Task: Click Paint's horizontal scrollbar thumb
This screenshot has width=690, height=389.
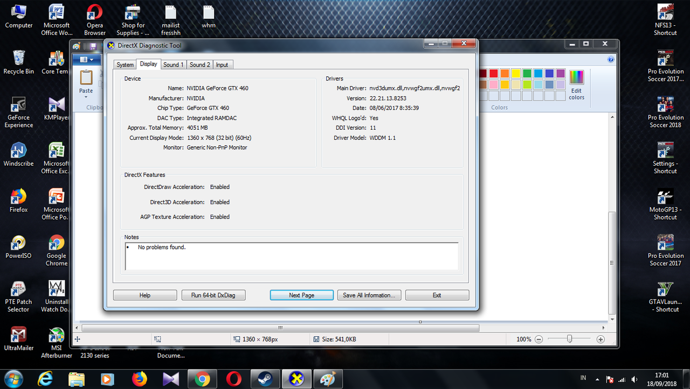Action: (x=280, y=328)
